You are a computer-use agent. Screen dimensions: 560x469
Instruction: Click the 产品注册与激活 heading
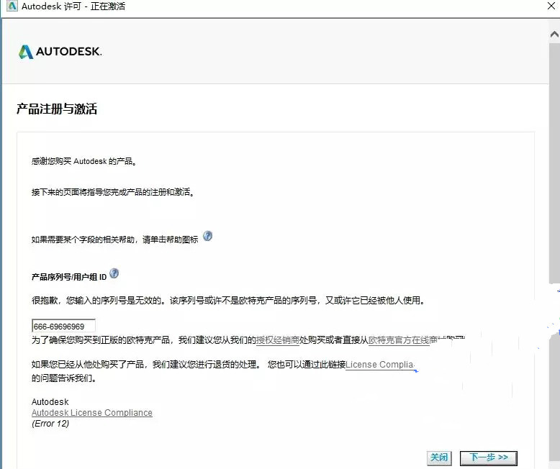coord(57,109)
